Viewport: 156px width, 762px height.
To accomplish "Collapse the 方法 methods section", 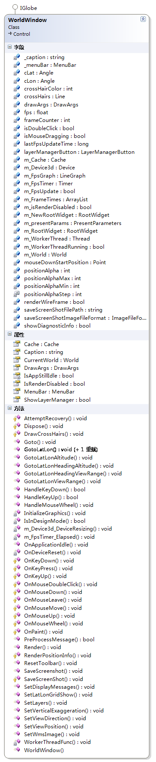I will point(10,408).
